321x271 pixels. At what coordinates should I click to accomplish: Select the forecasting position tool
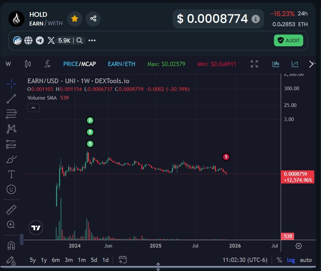click(11, 144)
